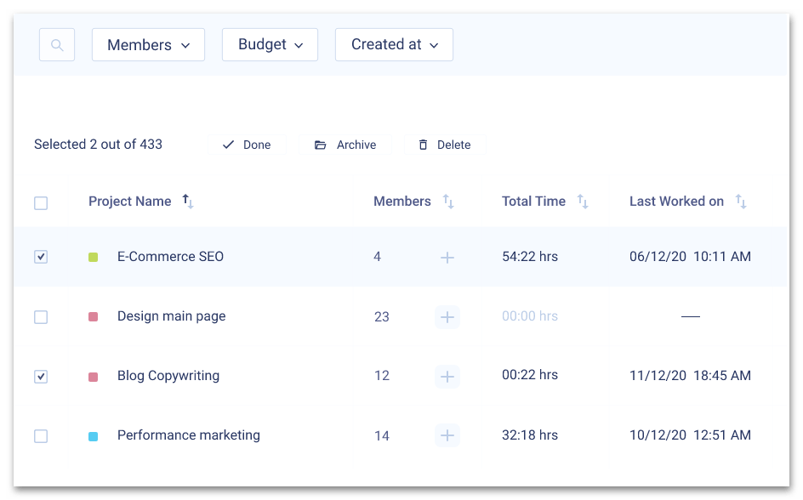Add member to E-Commerce SEO project
This screenshot has width=803, height=500.
(447, 257)
